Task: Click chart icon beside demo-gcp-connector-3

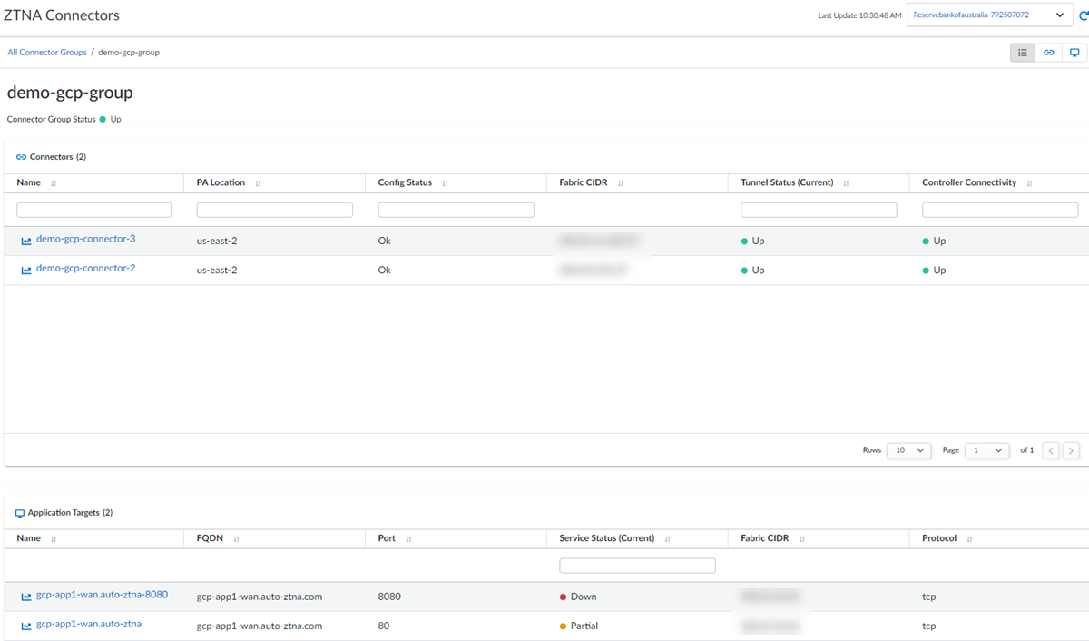Action: click(x=26, y=242)
